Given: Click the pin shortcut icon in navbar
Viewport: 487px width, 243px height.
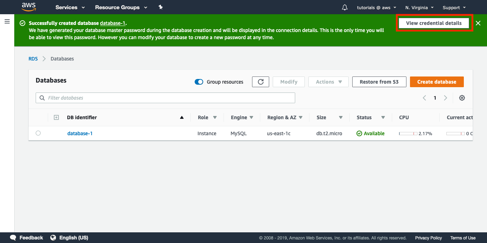Looking at the screenshot, I should click(160, 7).
